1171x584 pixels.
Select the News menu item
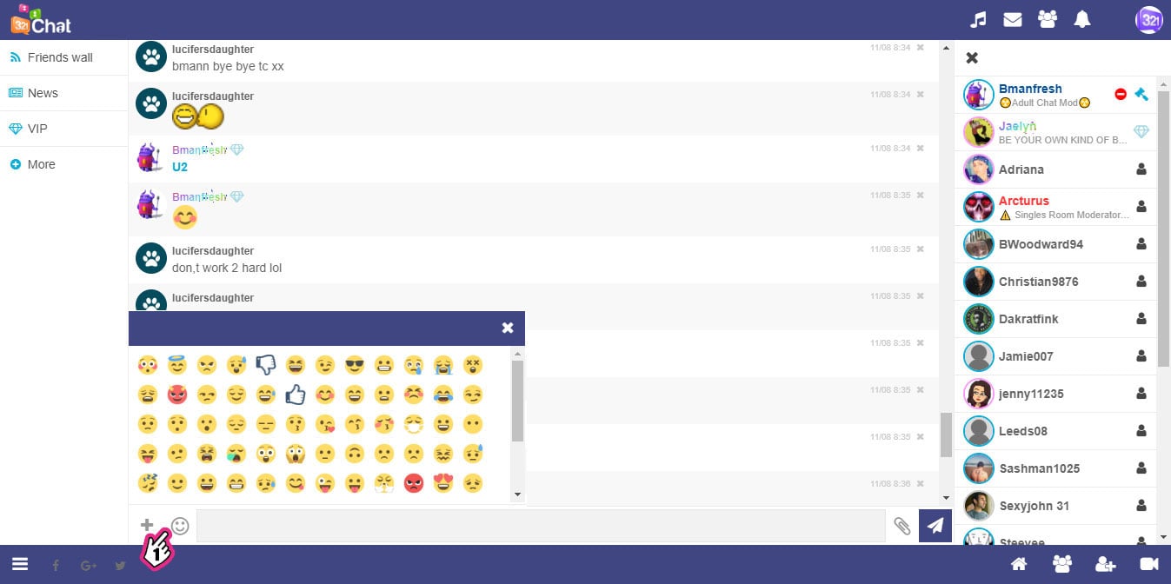(x=43, y=93)
